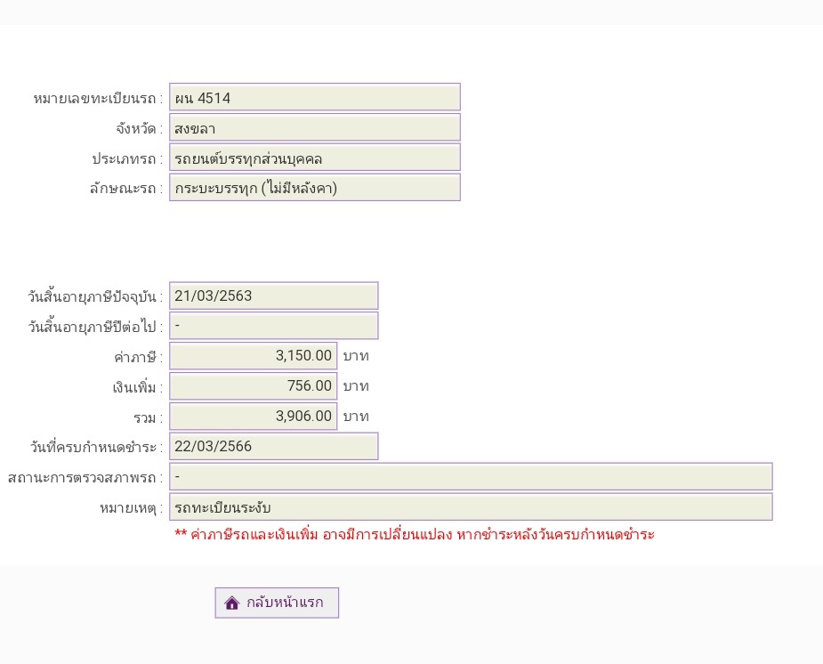Click the จังหวัด label
Viewport: 823px width, 664px height.
pos(139,128)
